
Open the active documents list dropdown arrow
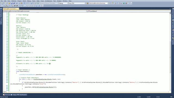(170, 9)
